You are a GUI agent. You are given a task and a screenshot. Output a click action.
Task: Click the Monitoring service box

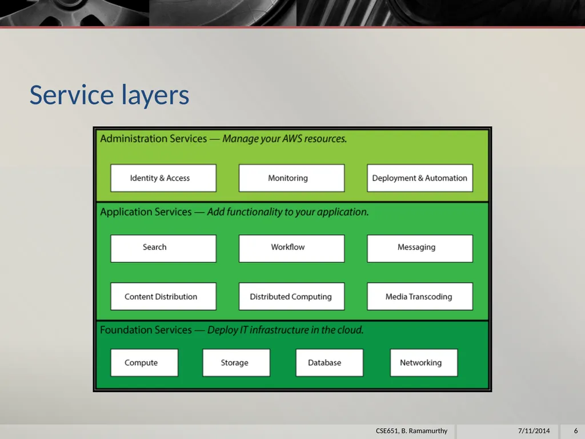pyautogui.click(x=292, y=178)
